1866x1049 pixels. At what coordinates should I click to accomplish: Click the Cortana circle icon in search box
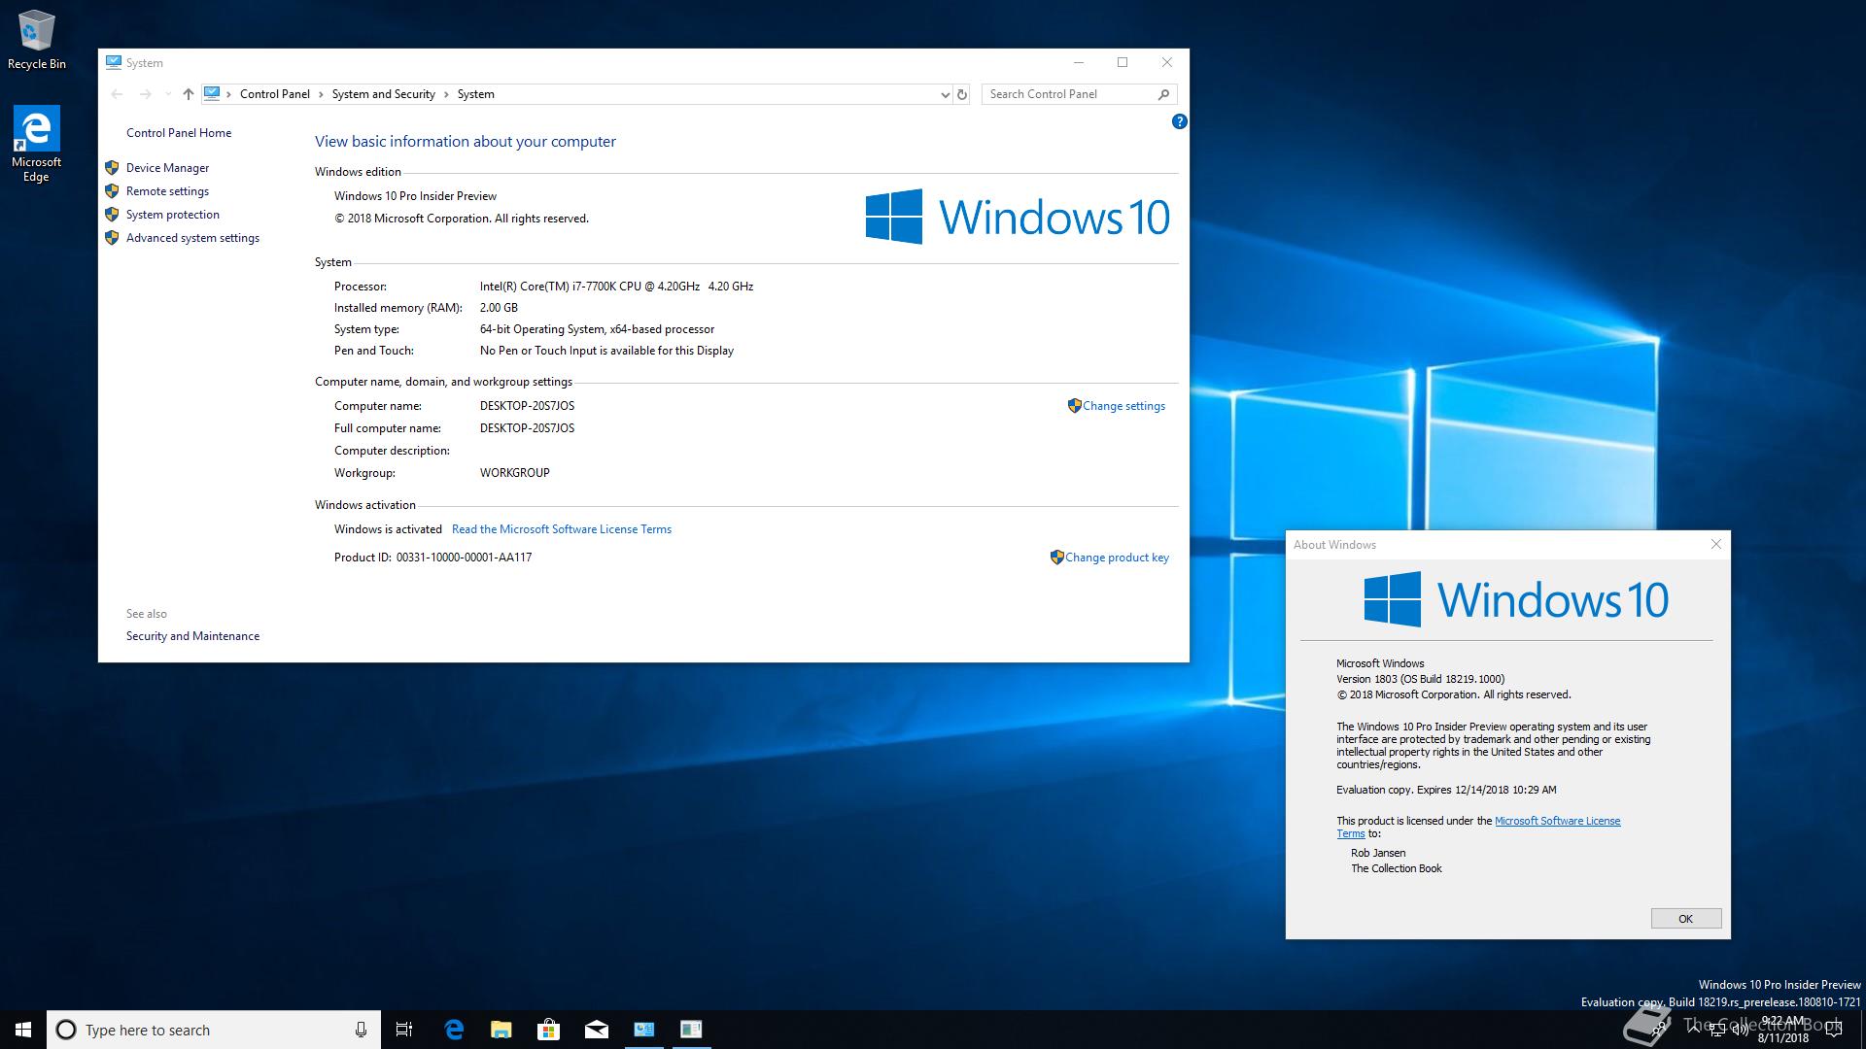coord(66,1030)
